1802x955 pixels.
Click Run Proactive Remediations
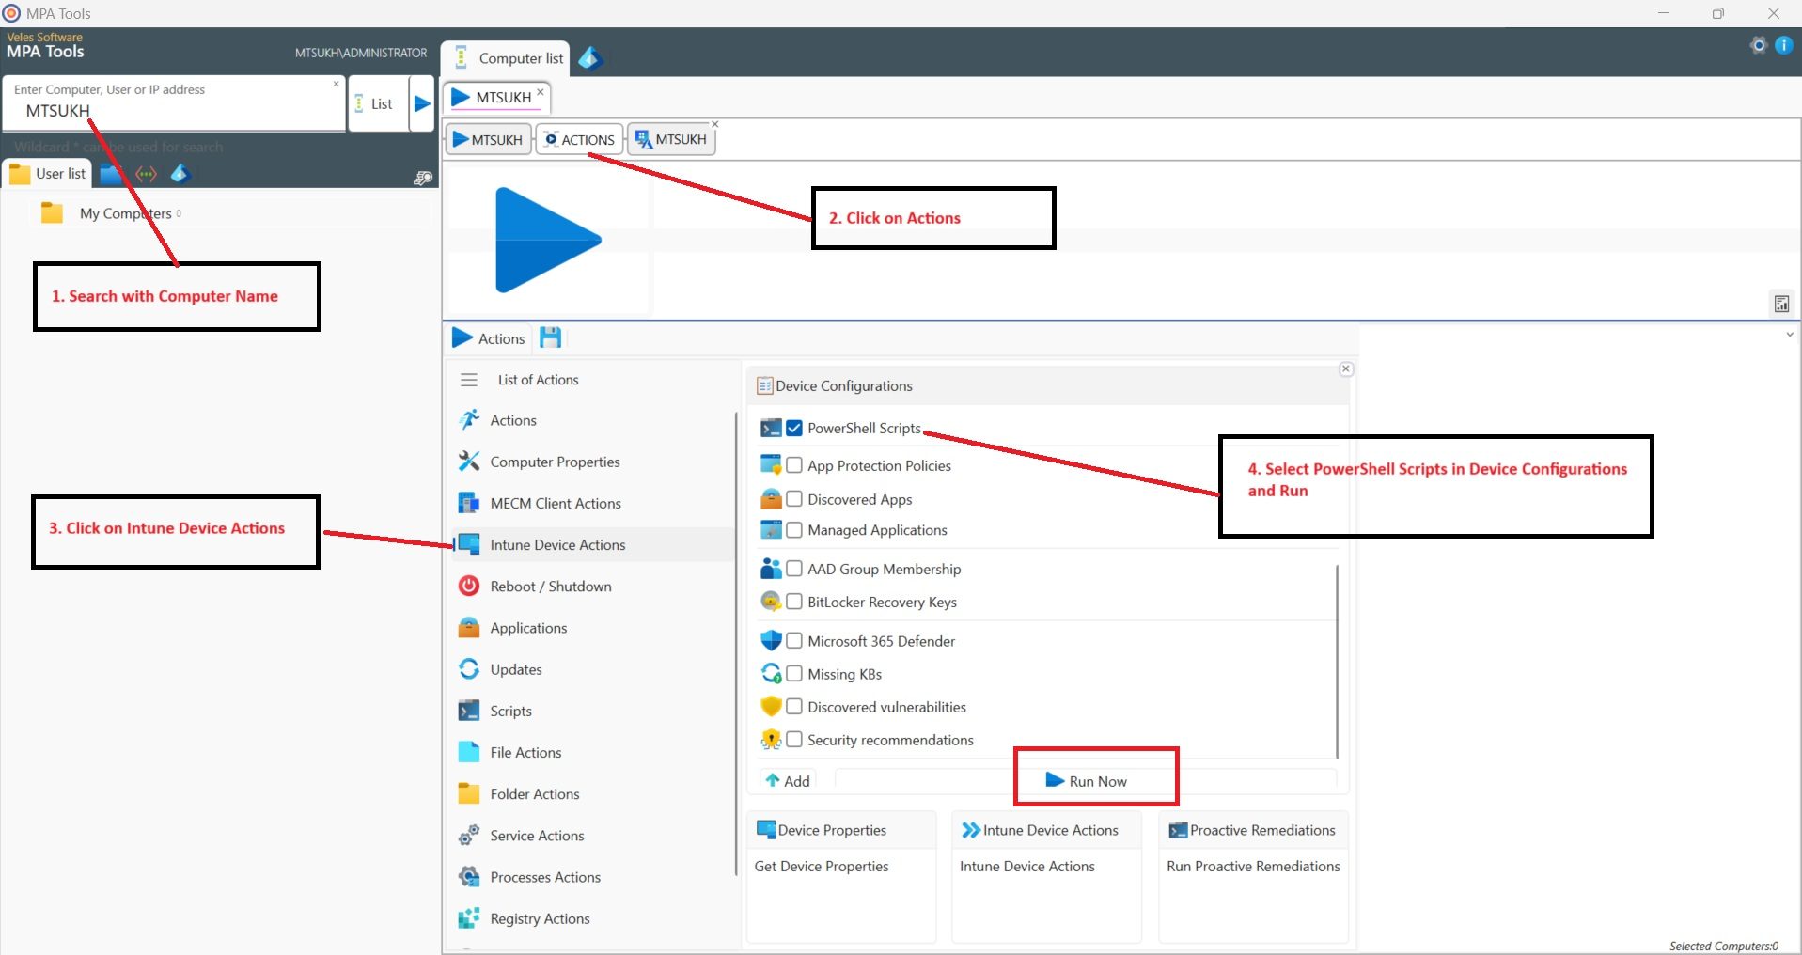click(x=1253, y=866)
